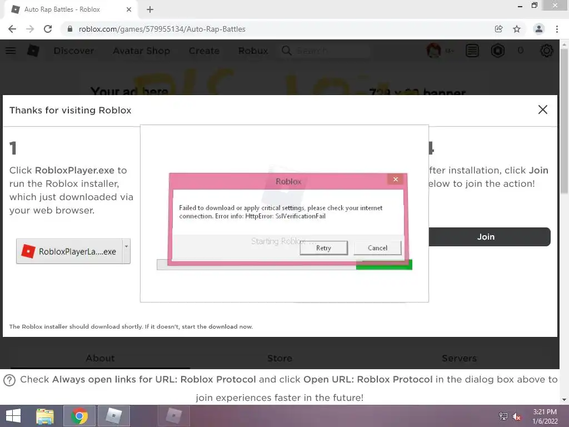View site security lock info
The width and height of the screenshot is (569, 427).
pos(70,29)
